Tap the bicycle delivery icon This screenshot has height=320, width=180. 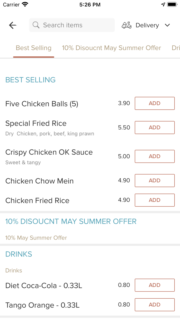pyautogui.click(x=127, y=25)
